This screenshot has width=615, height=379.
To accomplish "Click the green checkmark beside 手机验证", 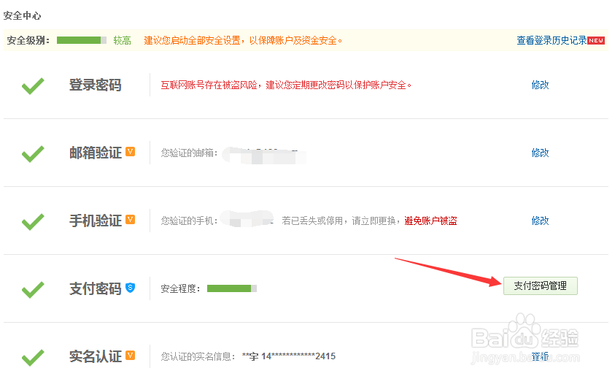I will click(33, 222).
